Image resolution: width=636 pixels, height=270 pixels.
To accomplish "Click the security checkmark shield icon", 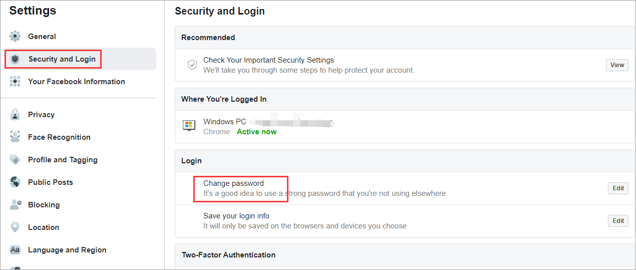I will pos(192,65).
